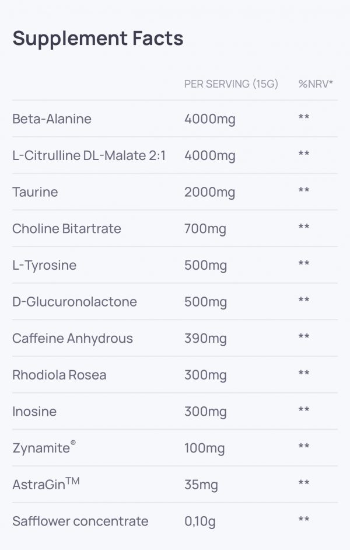The height and width of the screenshot is (550, 350).
Task: Click the Zynamite ingredient name
Action: pos(42,448)
